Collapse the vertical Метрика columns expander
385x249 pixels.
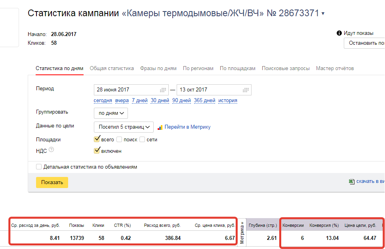coord(242,232)
